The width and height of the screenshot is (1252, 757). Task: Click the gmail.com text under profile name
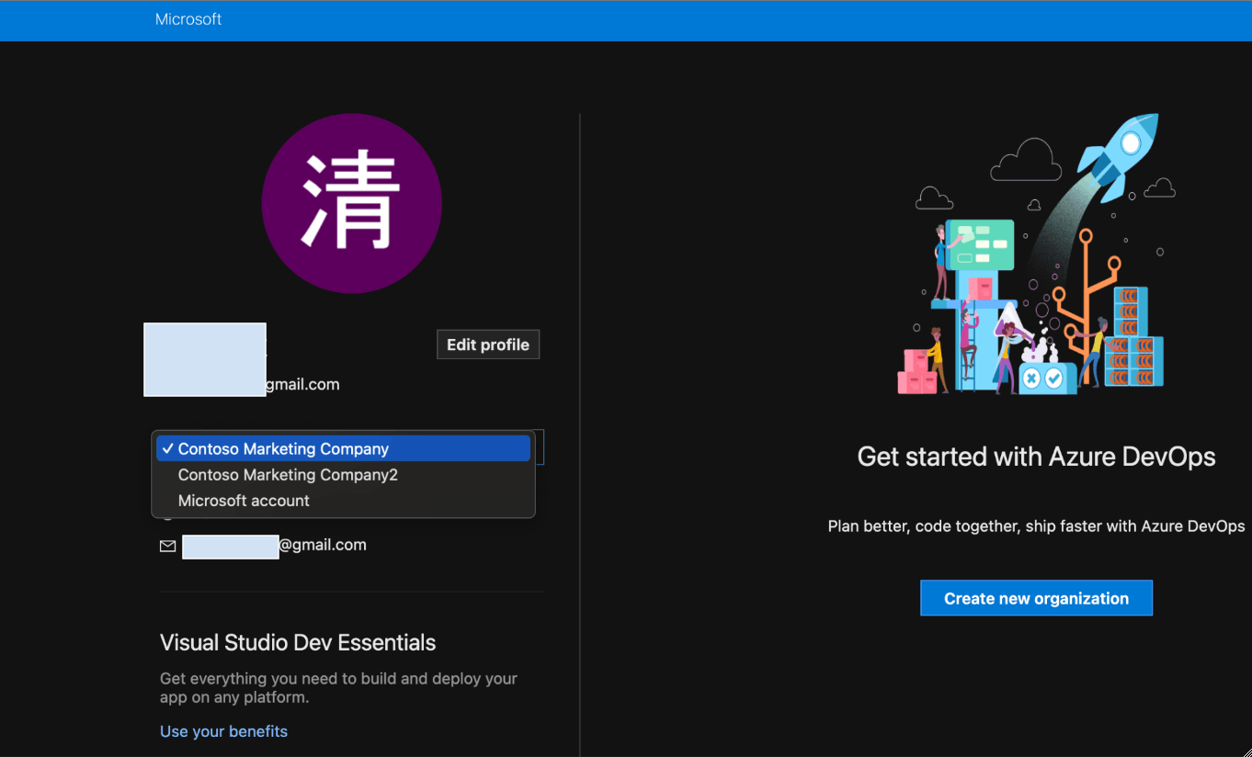coord(303,384)
